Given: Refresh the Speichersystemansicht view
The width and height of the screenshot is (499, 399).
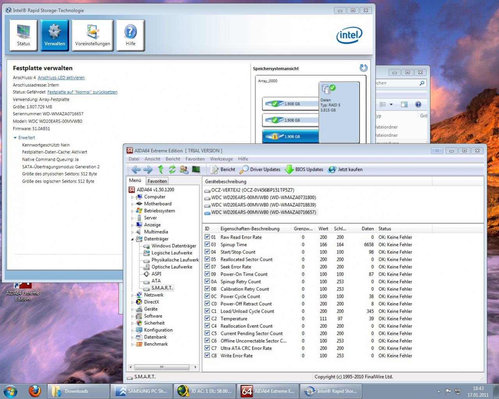Looking at the screenshot, I should [x=363, y=68].
